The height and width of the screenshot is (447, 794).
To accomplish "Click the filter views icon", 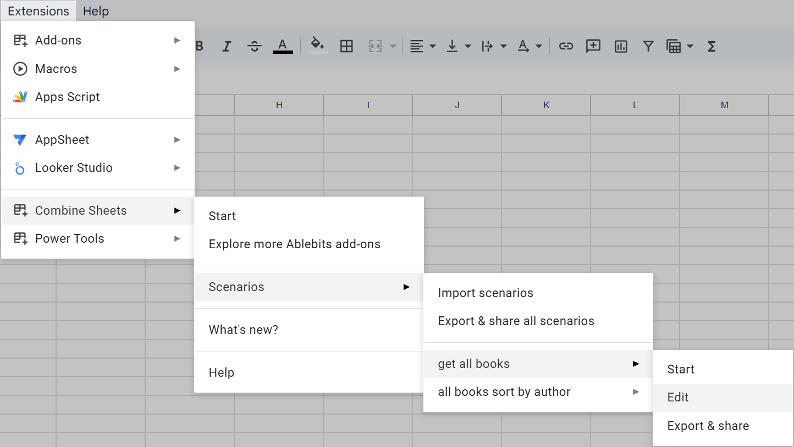I will tap(674, 47).
